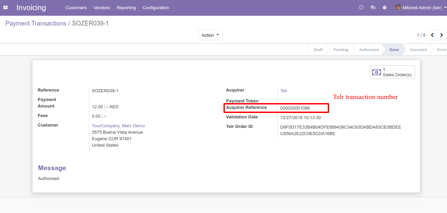The image size is (447, 213).
Task: Open the activities clock icon
Action: [x=361, y=7]
